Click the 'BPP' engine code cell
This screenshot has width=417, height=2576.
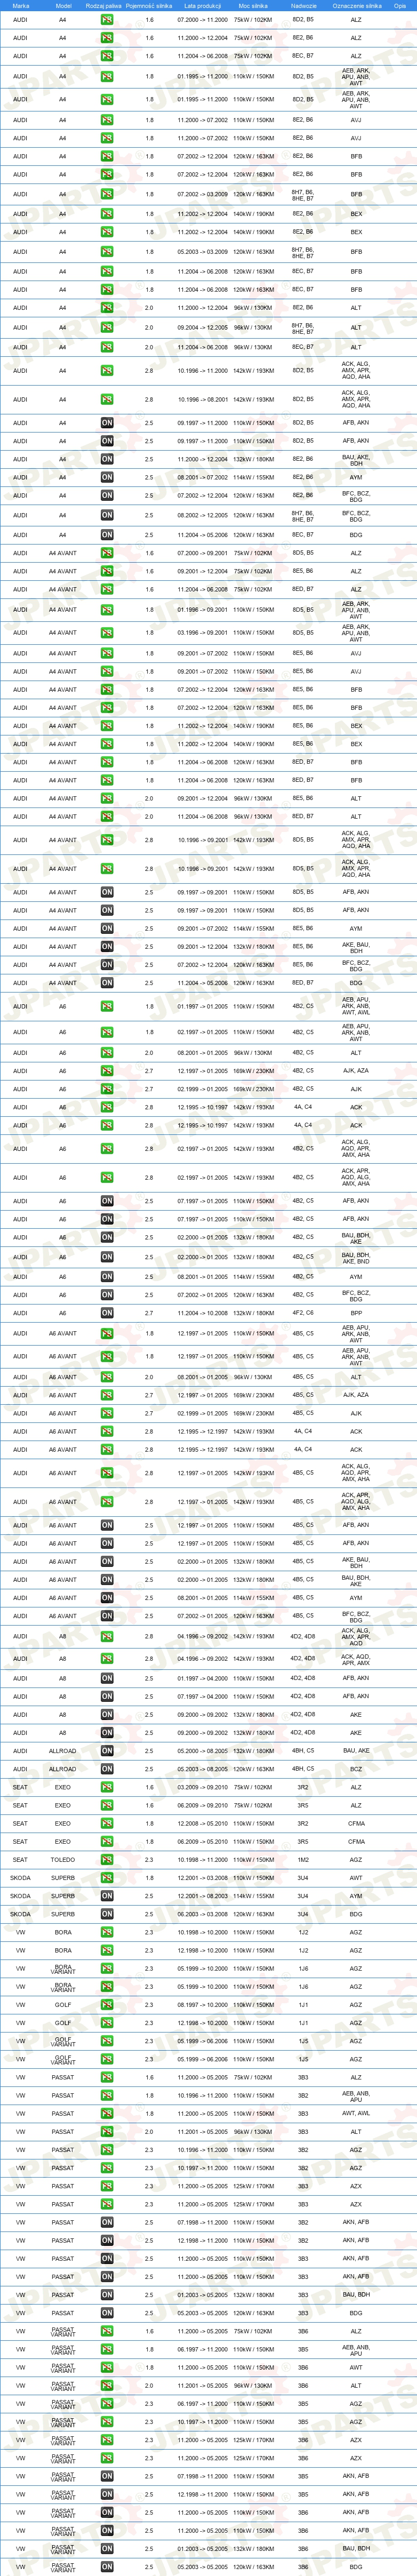coord(356,1313)
